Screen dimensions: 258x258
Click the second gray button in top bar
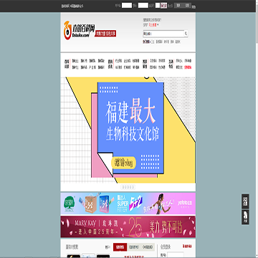187,5
